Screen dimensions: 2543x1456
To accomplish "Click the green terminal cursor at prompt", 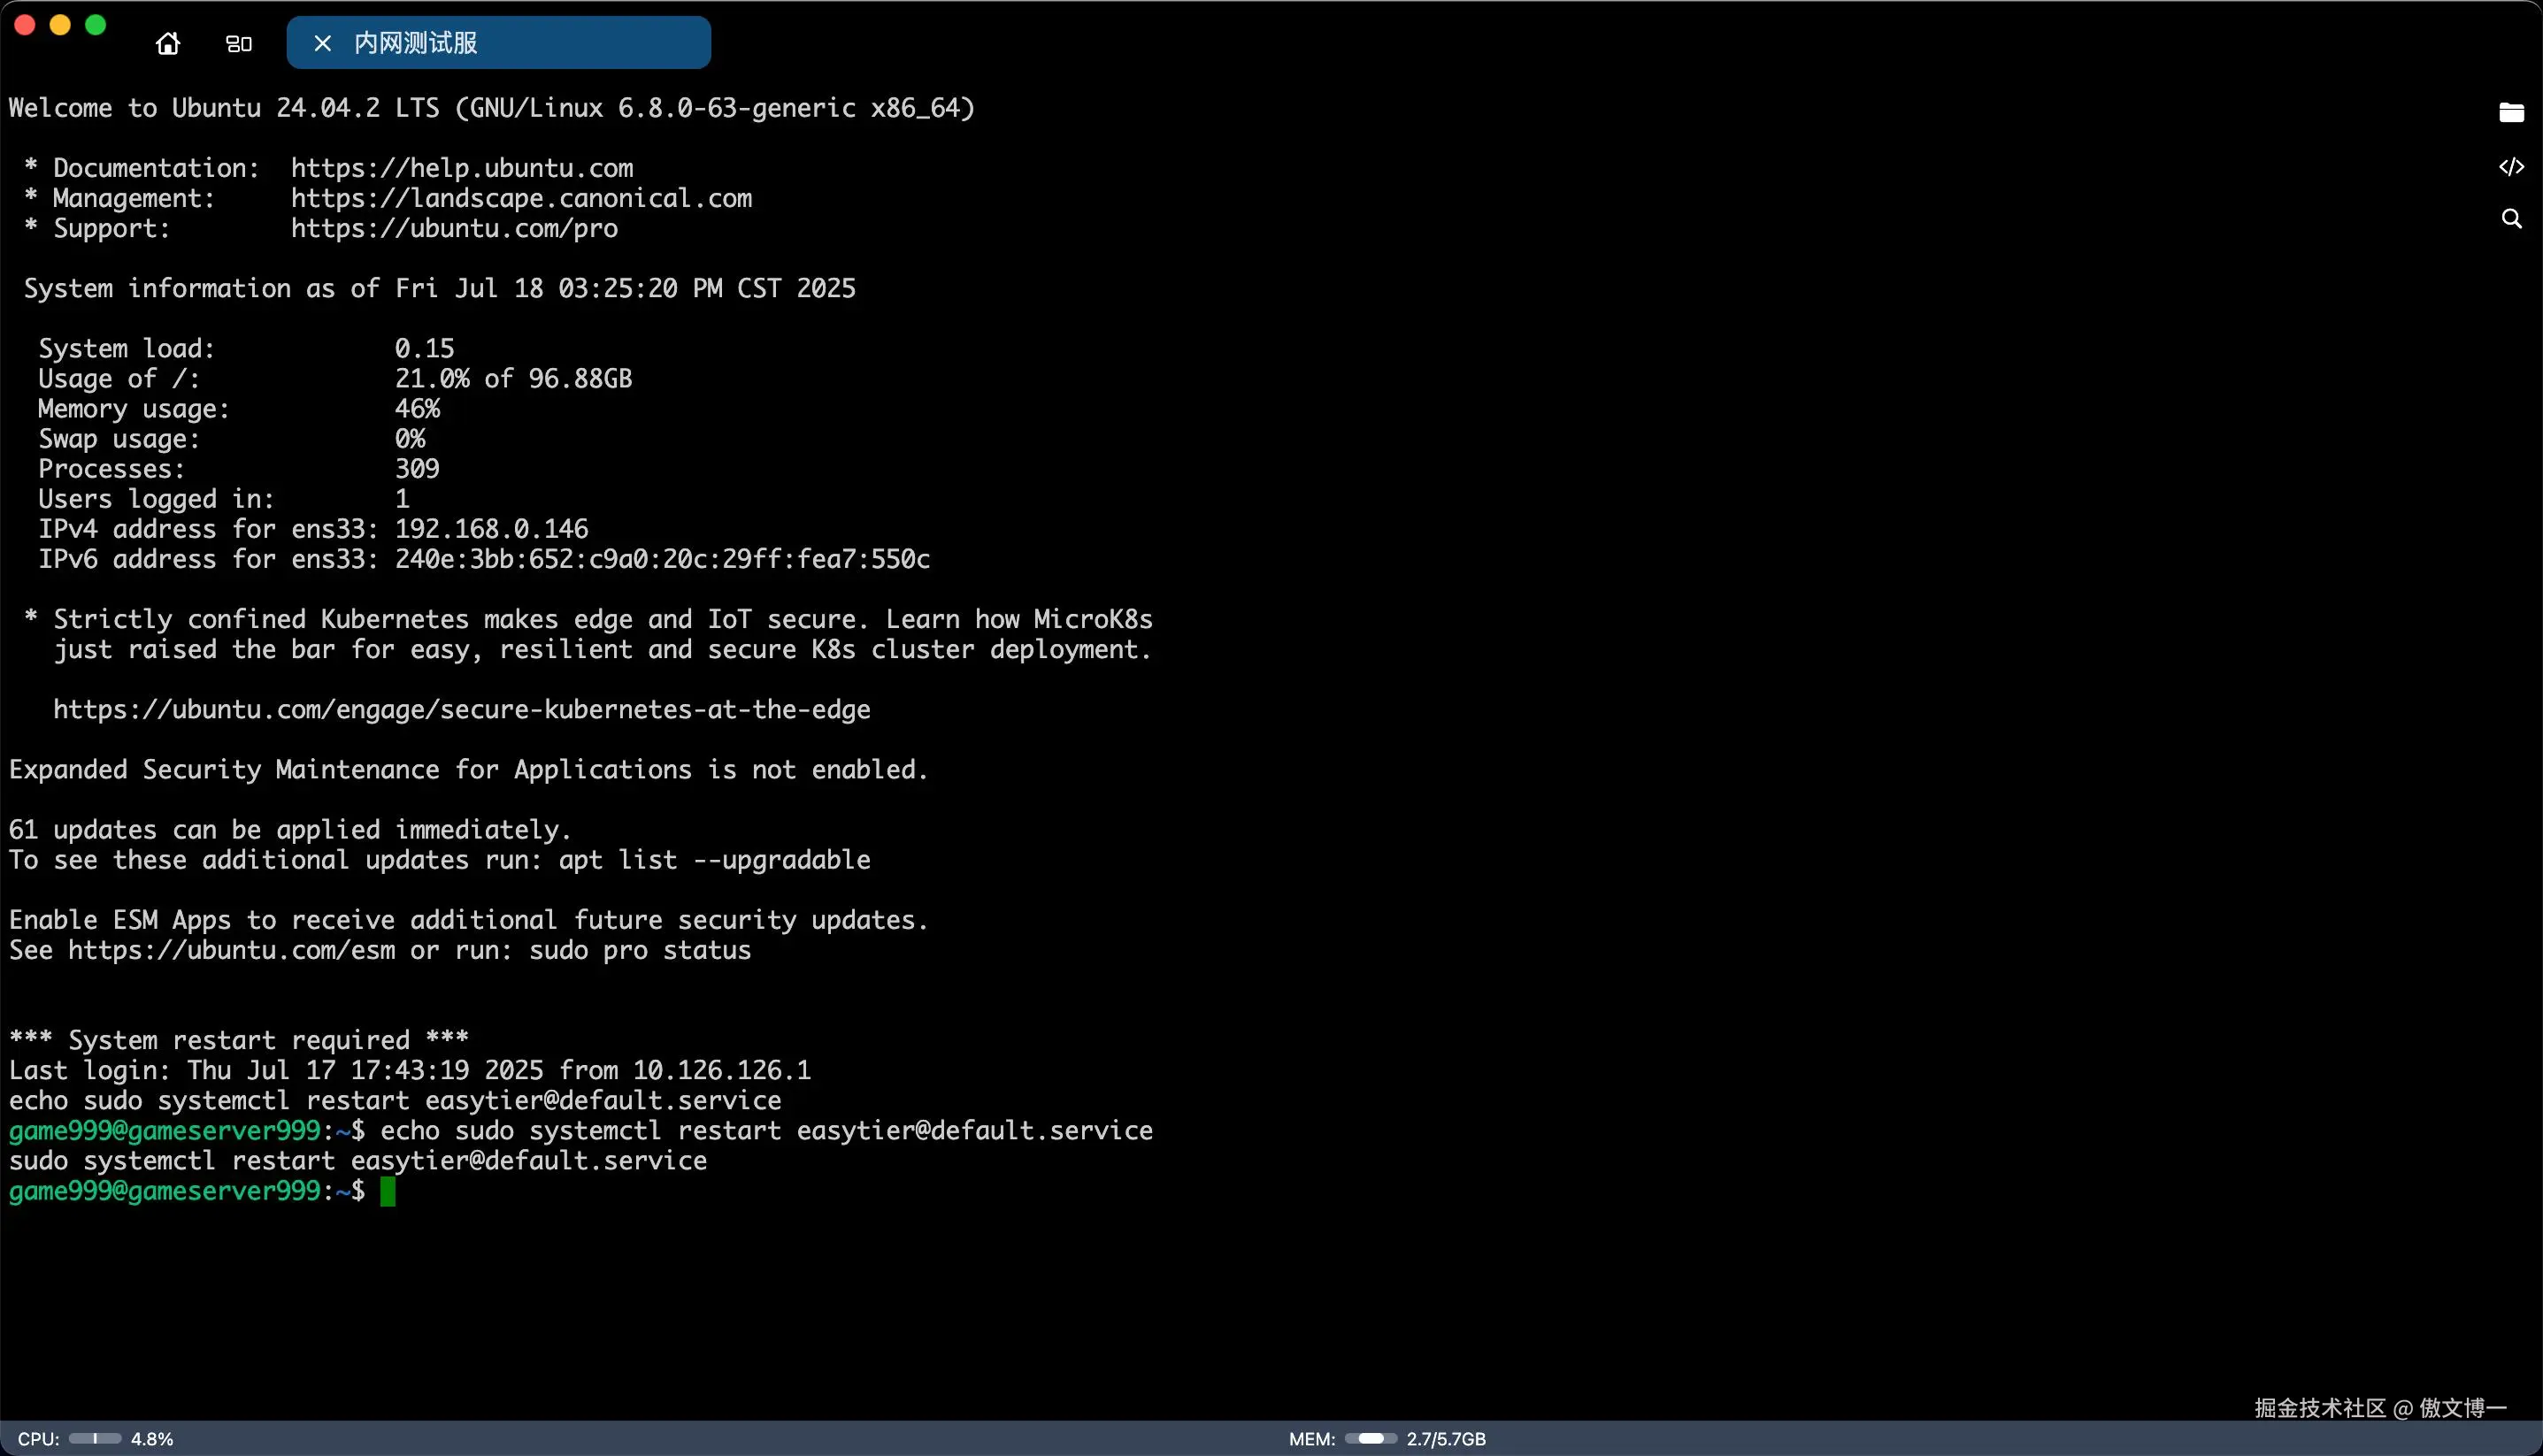I will point(388,1191).
